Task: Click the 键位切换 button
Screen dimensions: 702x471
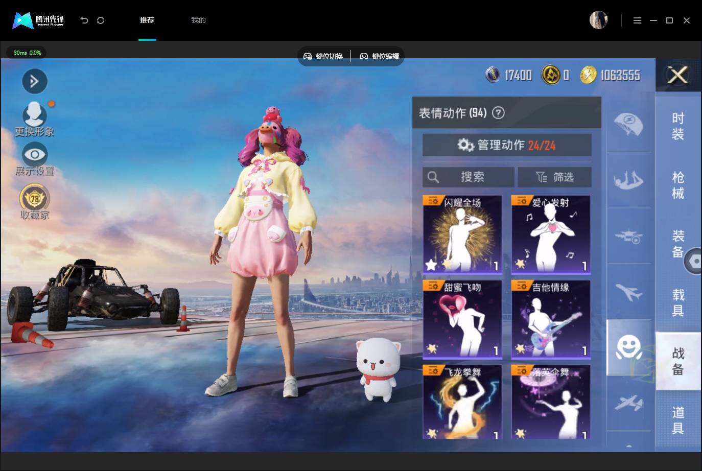Action: 323,56
